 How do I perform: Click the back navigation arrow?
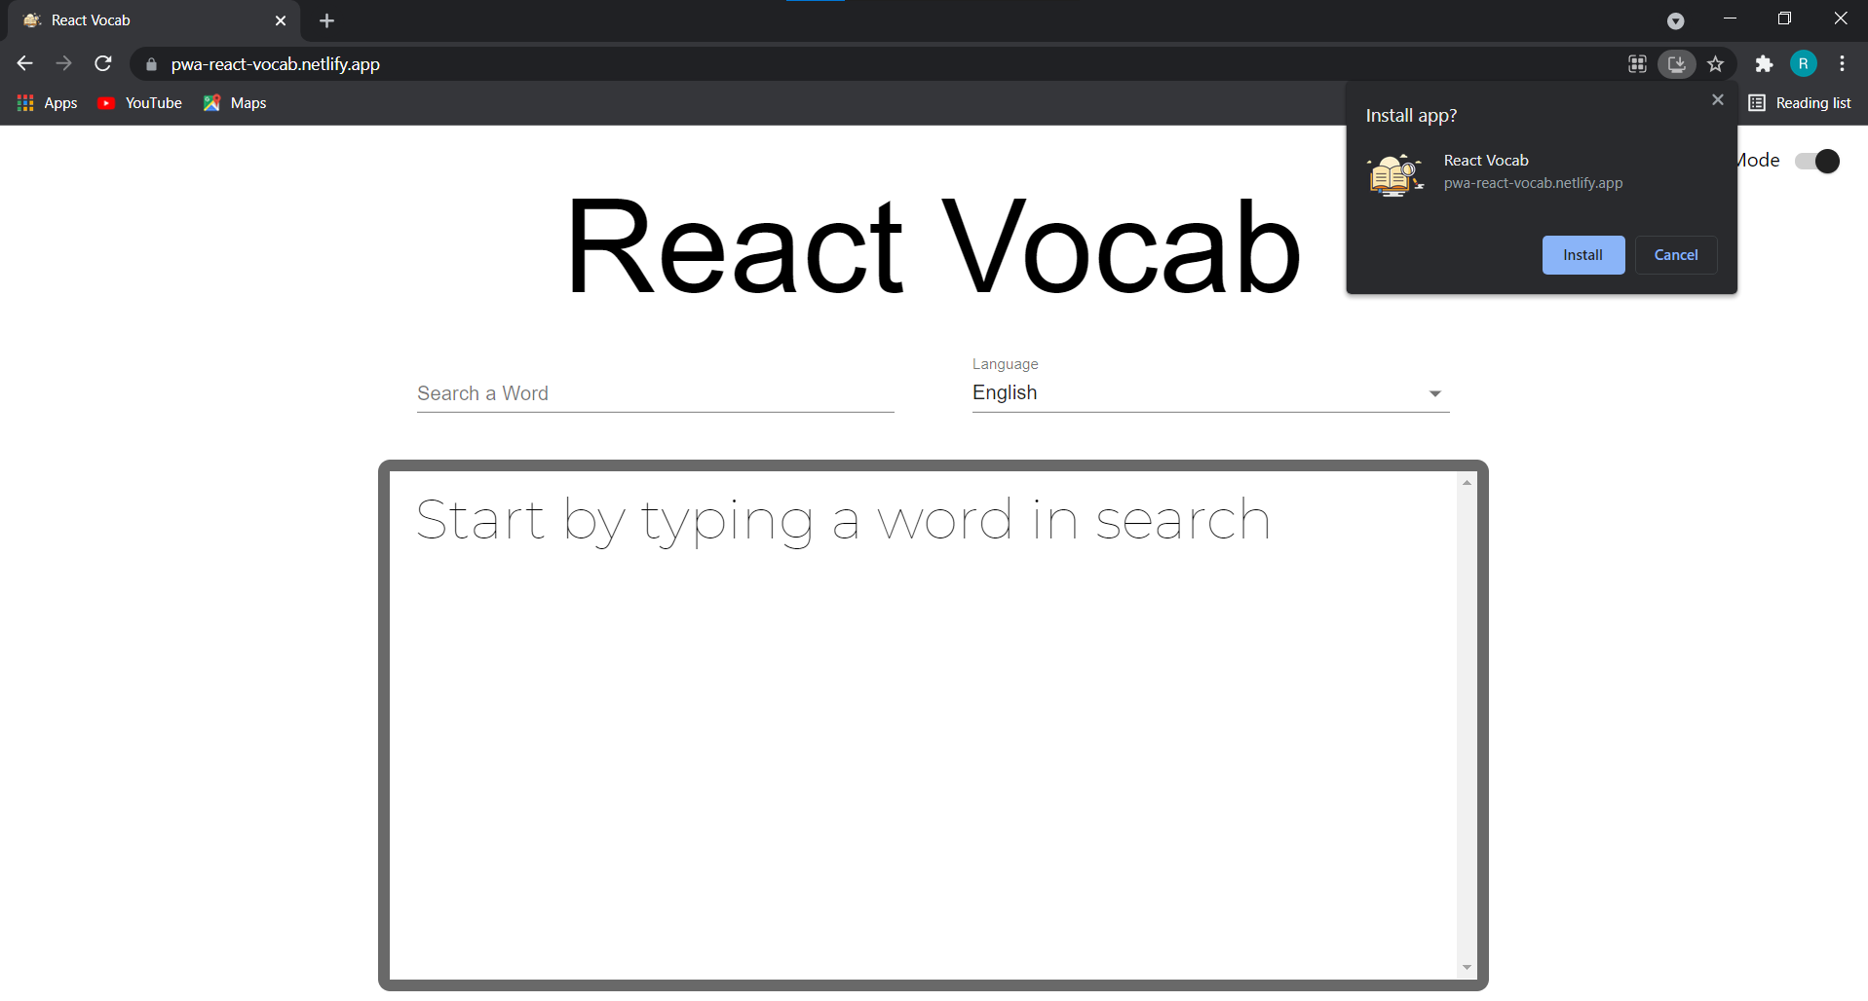tap(23, 63)
